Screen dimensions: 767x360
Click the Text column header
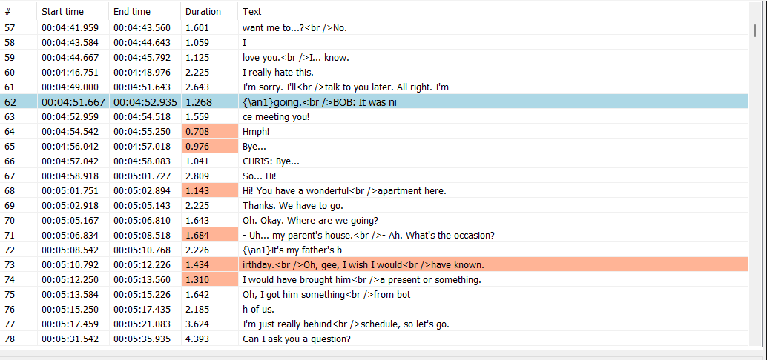pos(493,11)
